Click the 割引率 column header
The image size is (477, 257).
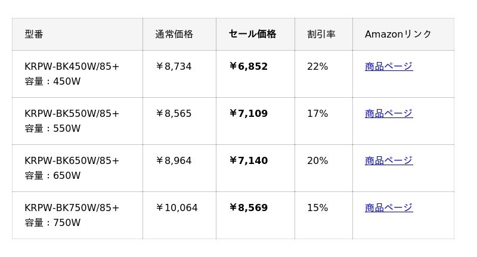[x=321, y=35]
